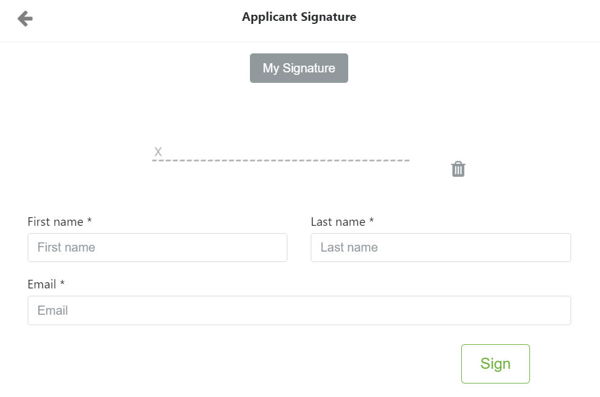Clear the signature with the trash icon
600x397 pixels.
(x=458, y=169)
